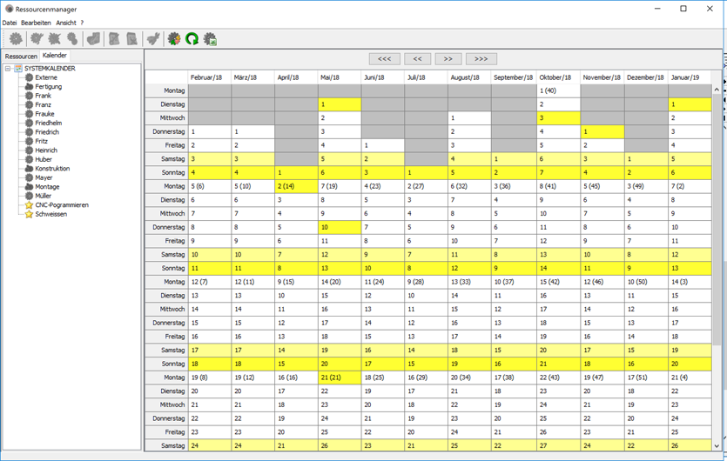Click the plug connection toolbar icon
The height and width of the screenshot is (461, 727).
coord(153,39)
